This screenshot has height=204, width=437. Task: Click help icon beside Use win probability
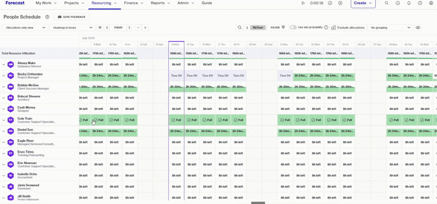pos(326,27)
